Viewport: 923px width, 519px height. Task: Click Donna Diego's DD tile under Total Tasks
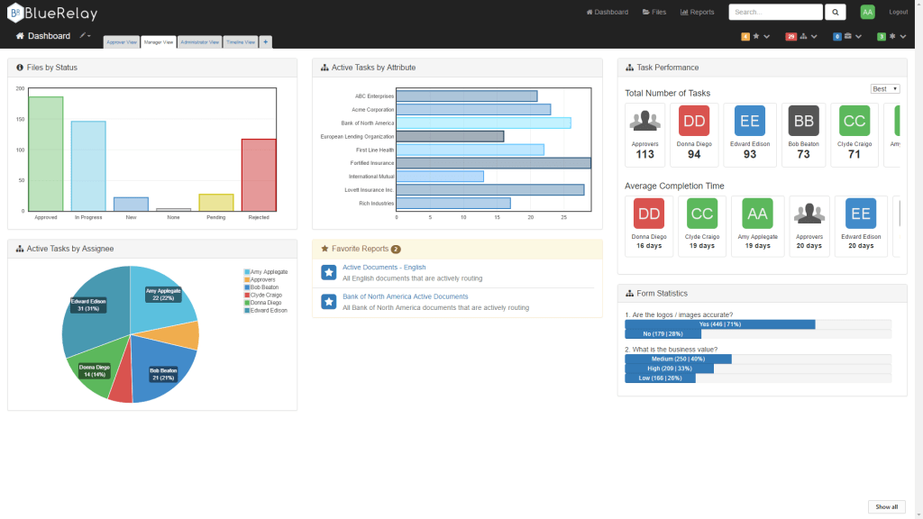(x=694, y=121)
